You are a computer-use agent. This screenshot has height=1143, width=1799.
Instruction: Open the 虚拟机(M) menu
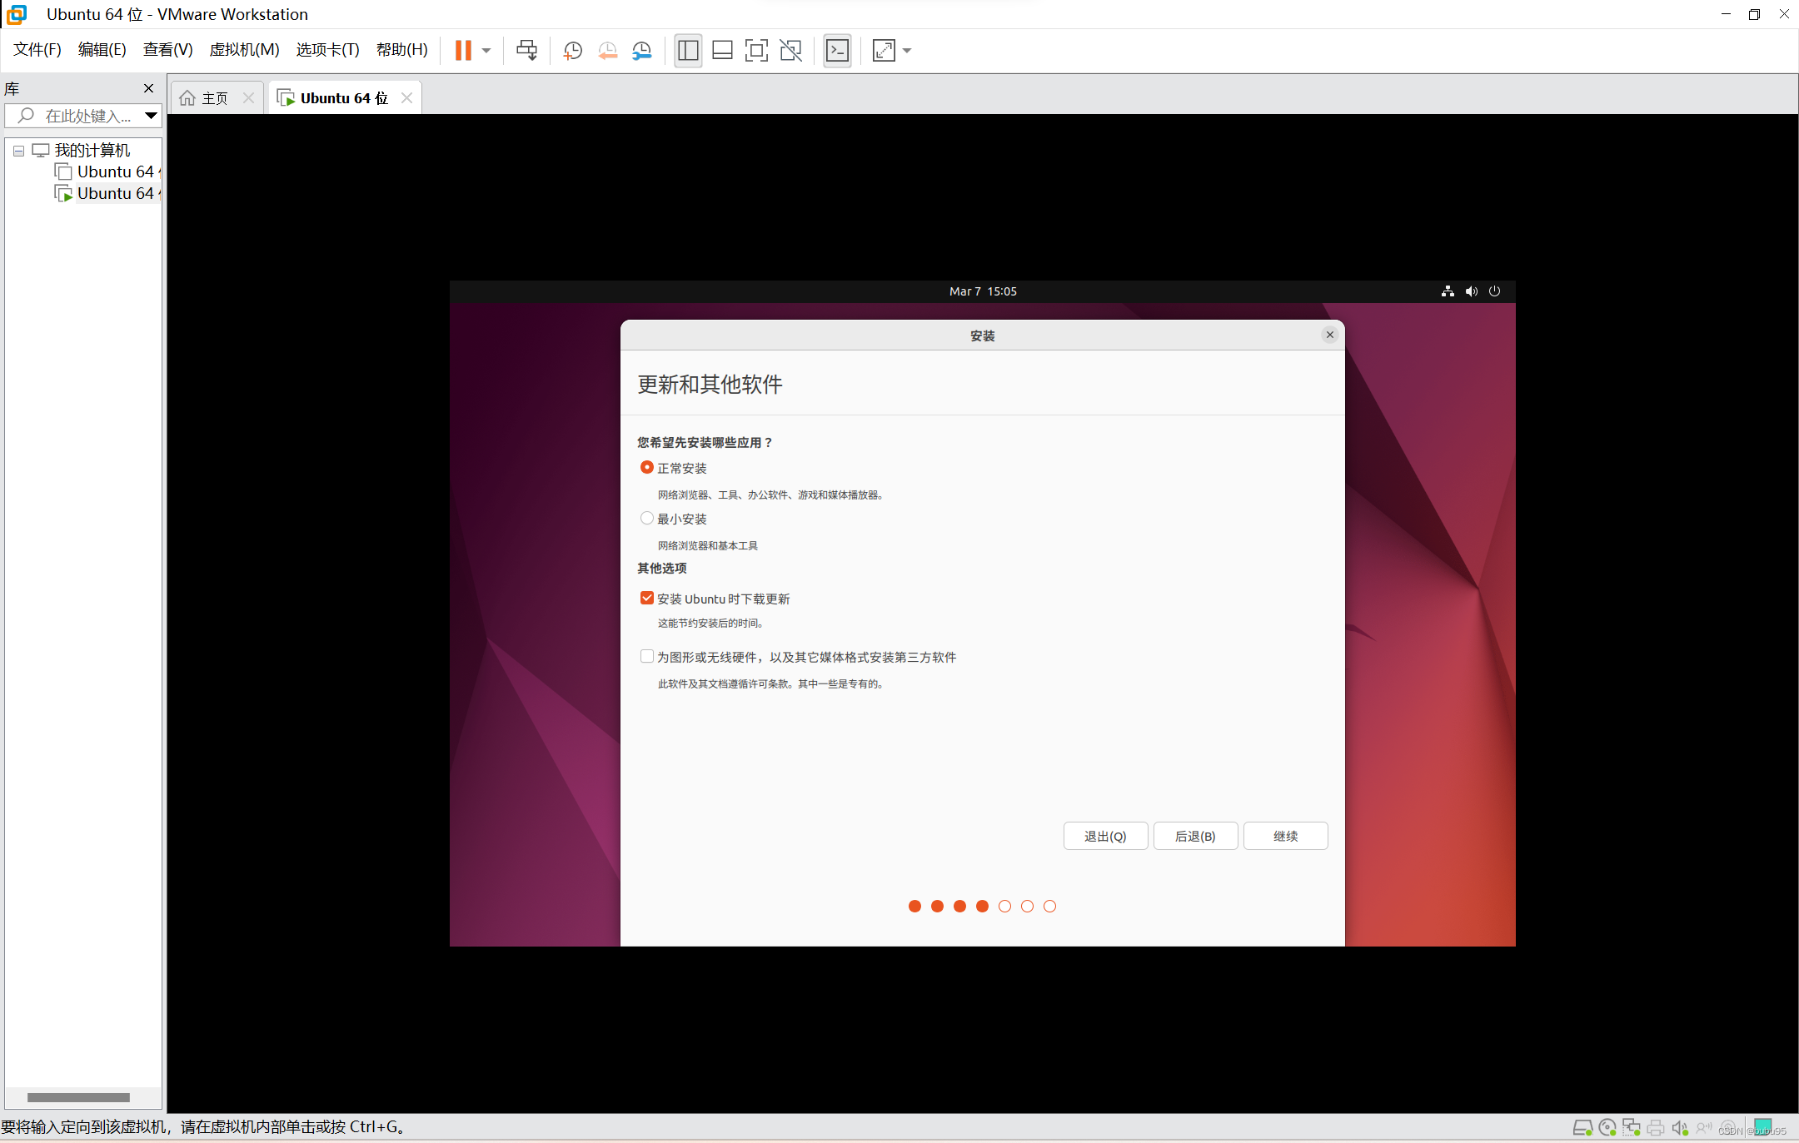point(244,50)
